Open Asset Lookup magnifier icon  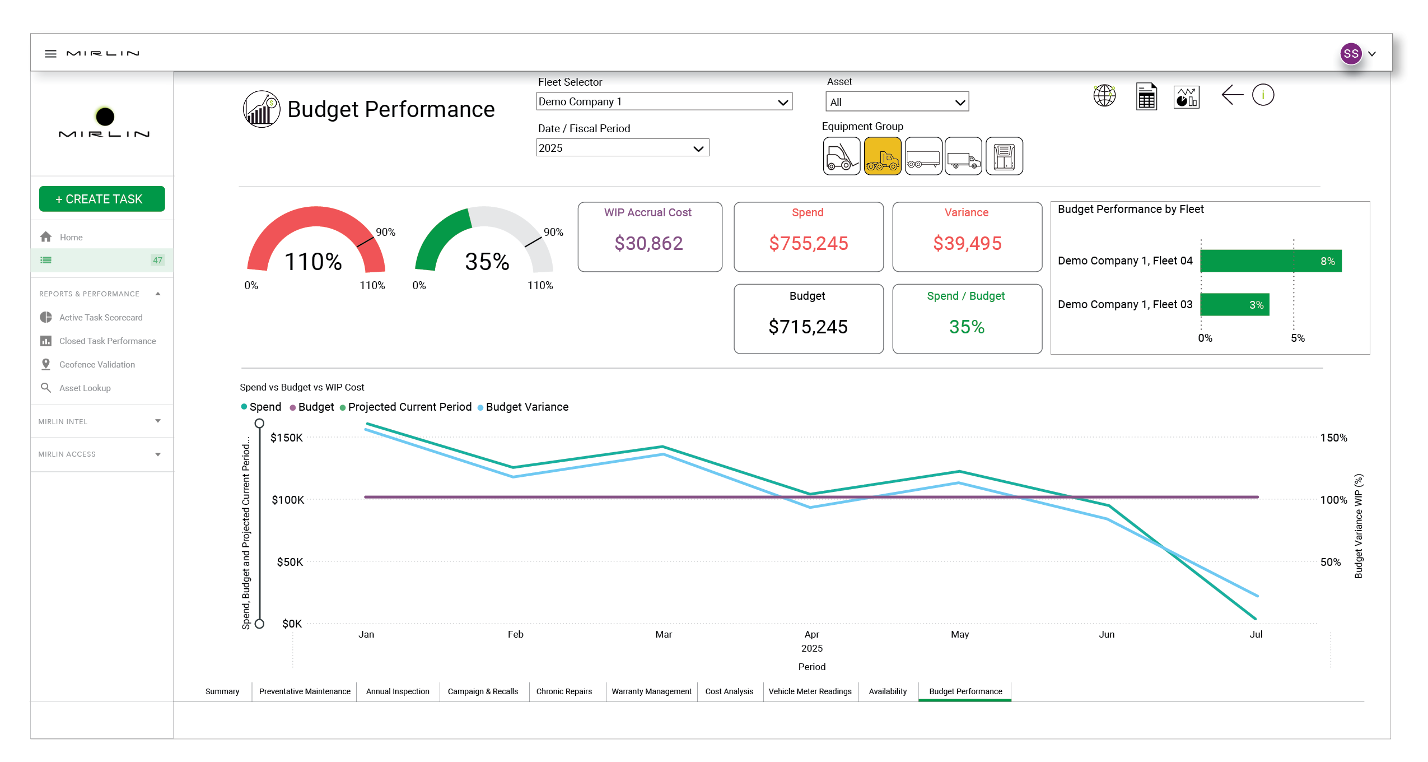point(46,388)
